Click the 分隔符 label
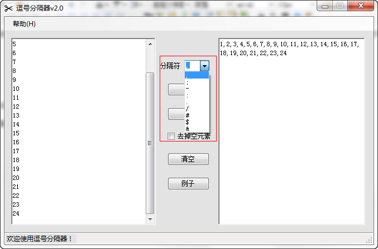The image size is (378, 249). (x=170, y=66)
